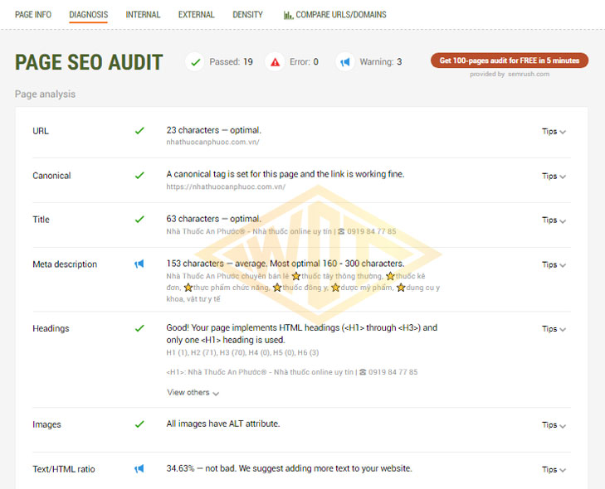Click the 'Meta description' row label
This screenshot has width=605, height=489.
point(65,264)
